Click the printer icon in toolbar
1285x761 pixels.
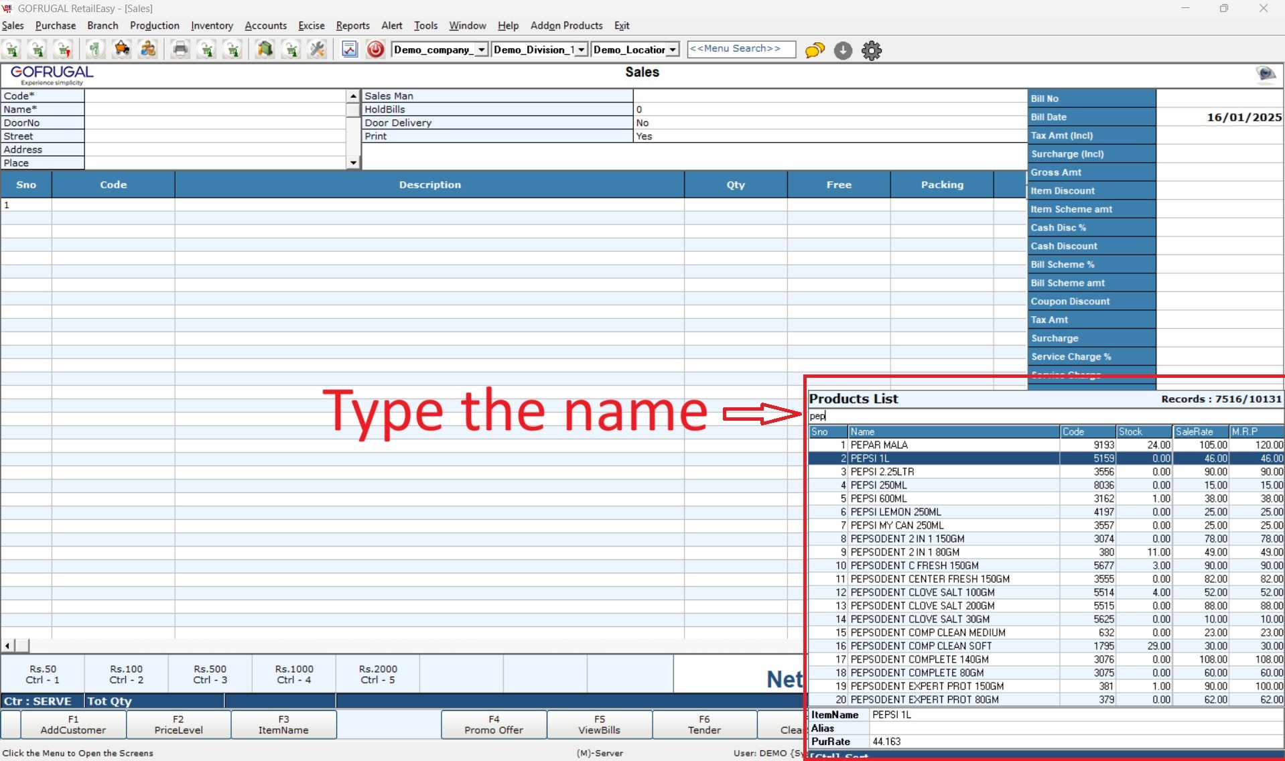(180, 50)
